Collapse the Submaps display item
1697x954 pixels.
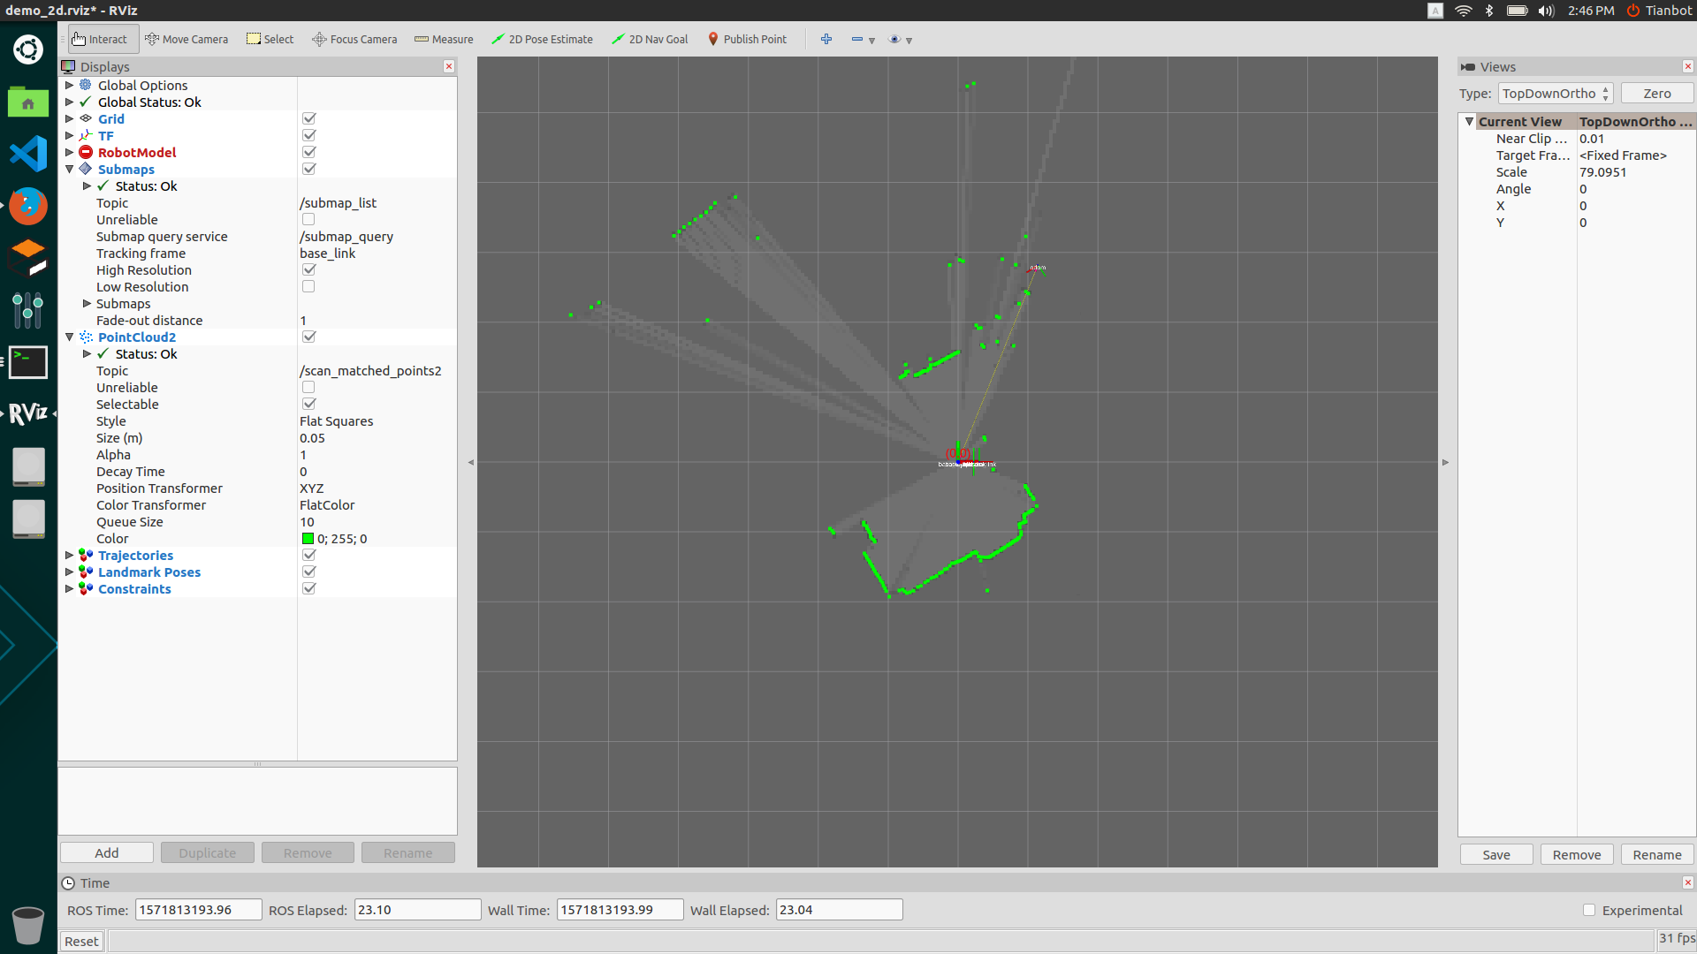pos(70,169)
